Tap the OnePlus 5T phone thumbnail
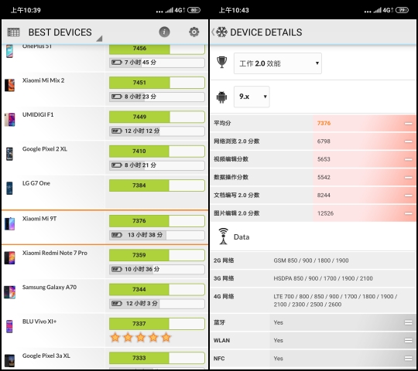The image size is (418, 371). (9, 51)
